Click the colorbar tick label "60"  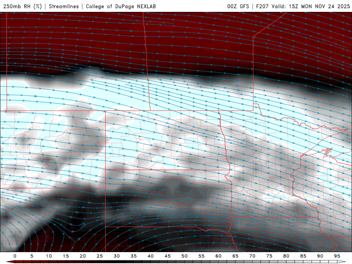coord(218,256)
